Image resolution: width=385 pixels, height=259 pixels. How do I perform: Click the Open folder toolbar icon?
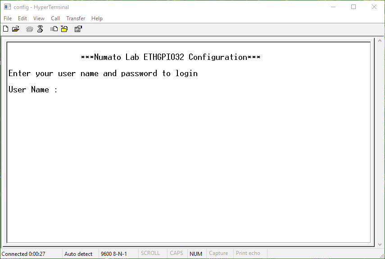pos(16,29)
